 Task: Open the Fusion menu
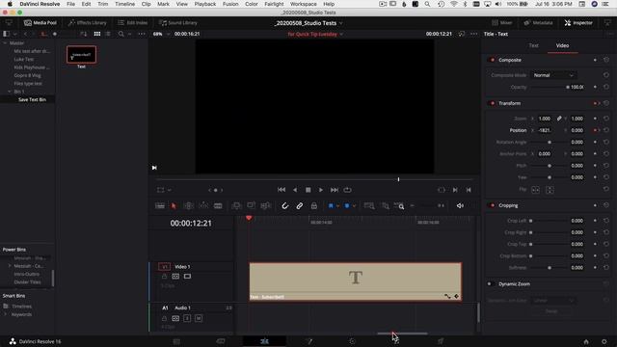(230, 4)
